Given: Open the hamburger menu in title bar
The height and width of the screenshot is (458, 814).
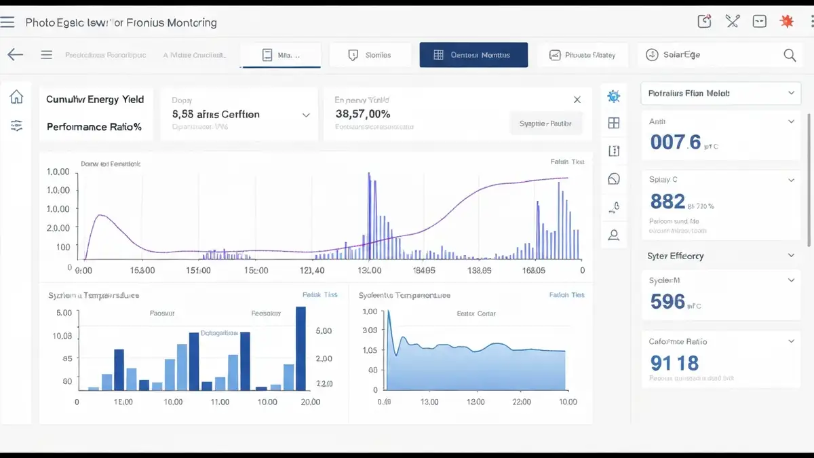Looking at the screenshot, I should [x=7, y=22].
